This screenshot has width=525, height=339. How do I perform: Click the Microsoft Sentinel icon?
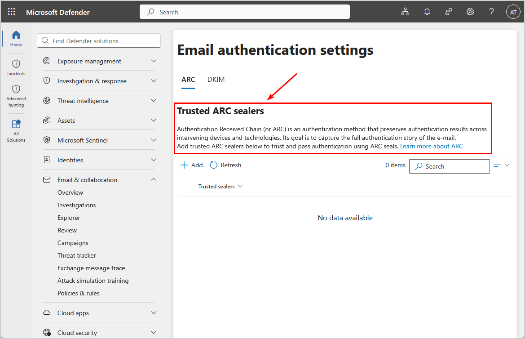pyautogui.click(x=47, y=140)
